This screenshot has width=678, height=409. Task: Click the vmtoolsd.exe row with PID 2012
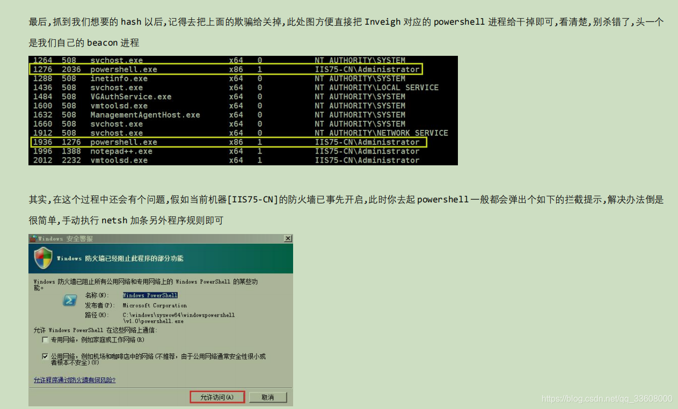(243, 160)
